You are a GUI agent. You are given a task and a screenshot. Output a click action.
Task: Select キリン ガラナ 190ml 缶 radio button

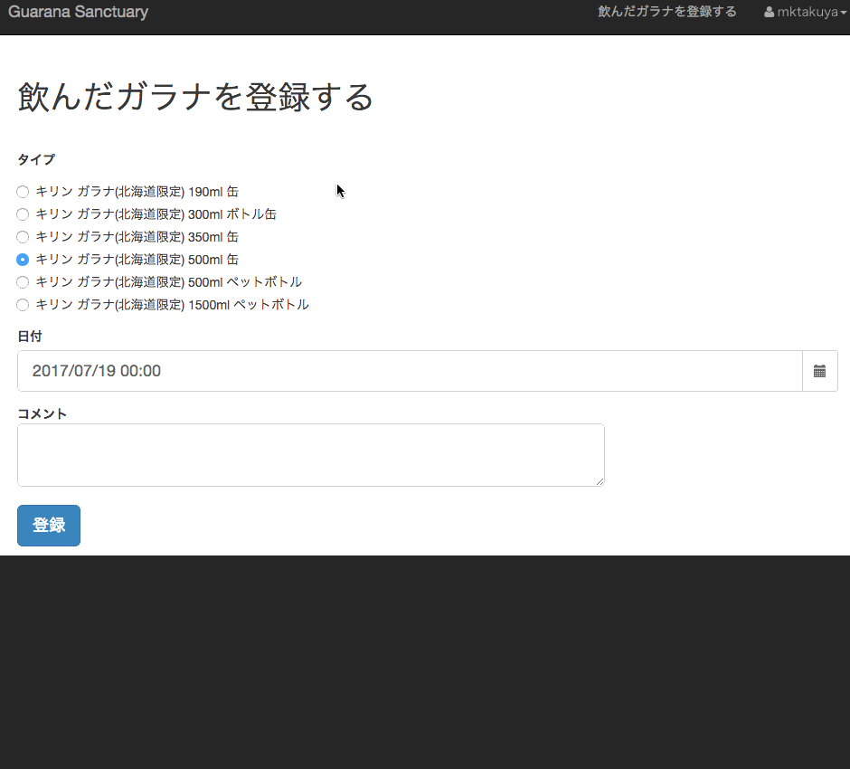(23, 192)
